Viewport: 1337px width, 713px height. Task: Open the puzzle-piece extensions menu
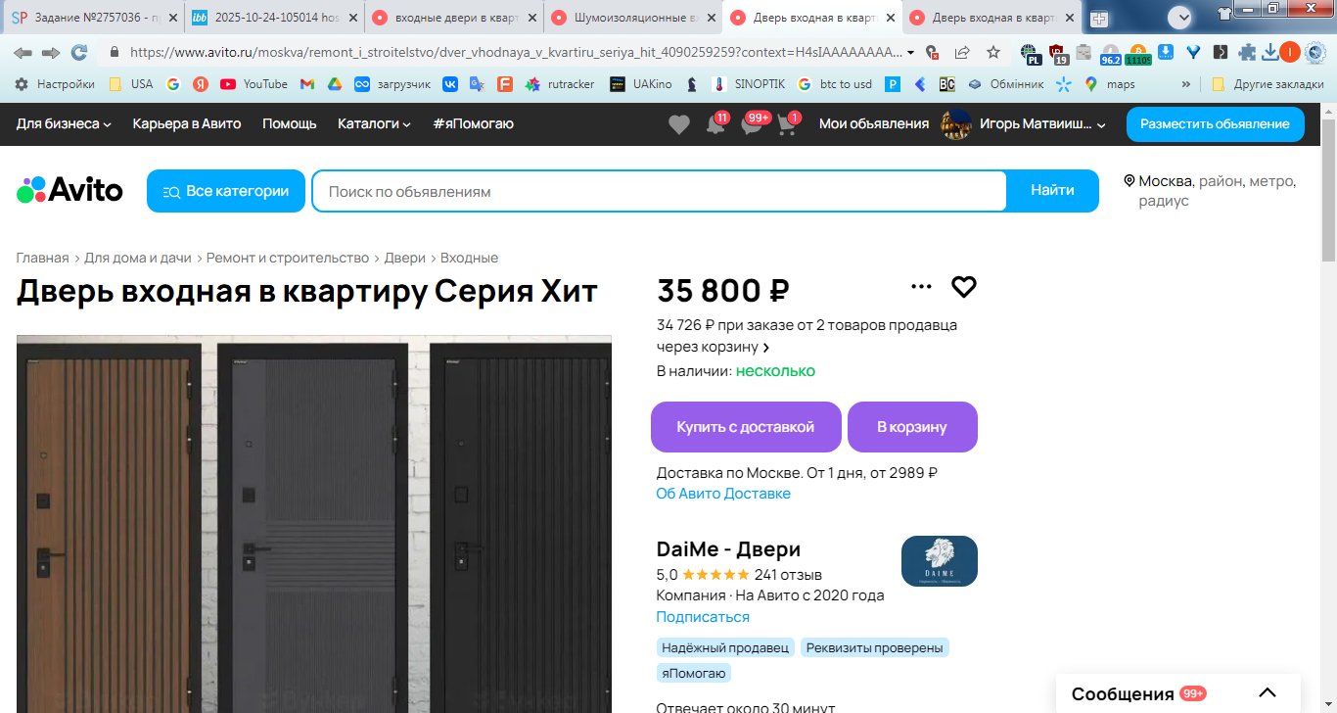pyautogui.click(x=1247, y=53)
